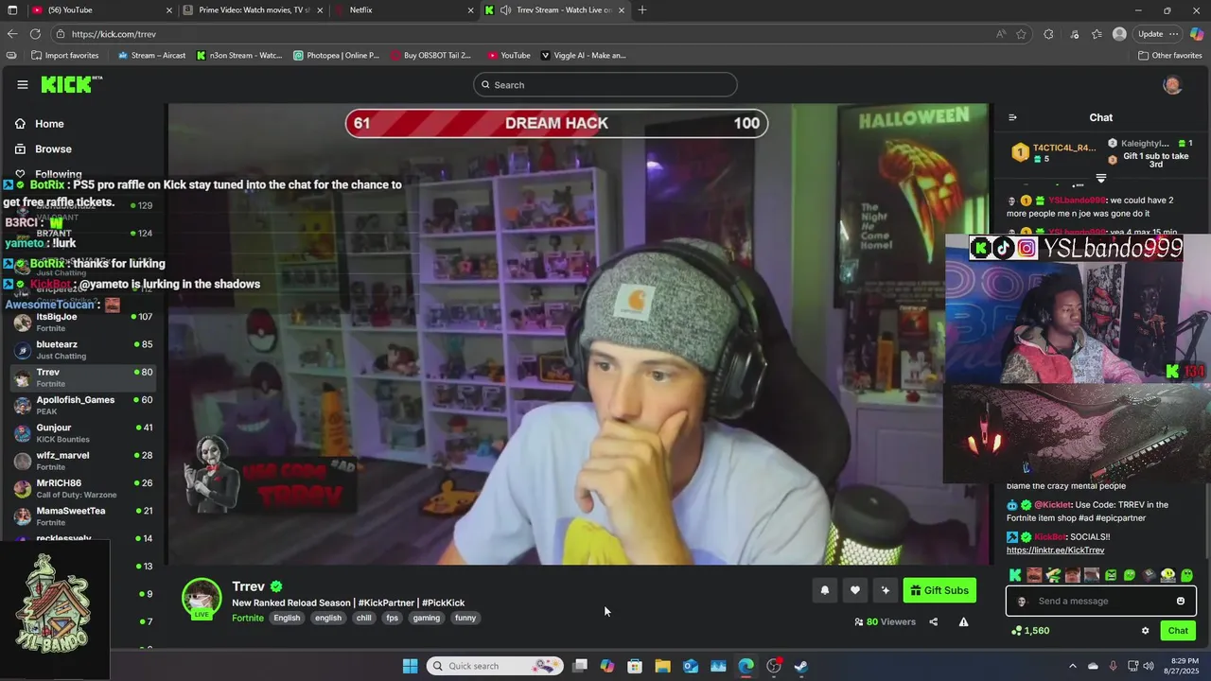Open the user avatar menu in Kick header
1211x681 pixels.
1172,85
